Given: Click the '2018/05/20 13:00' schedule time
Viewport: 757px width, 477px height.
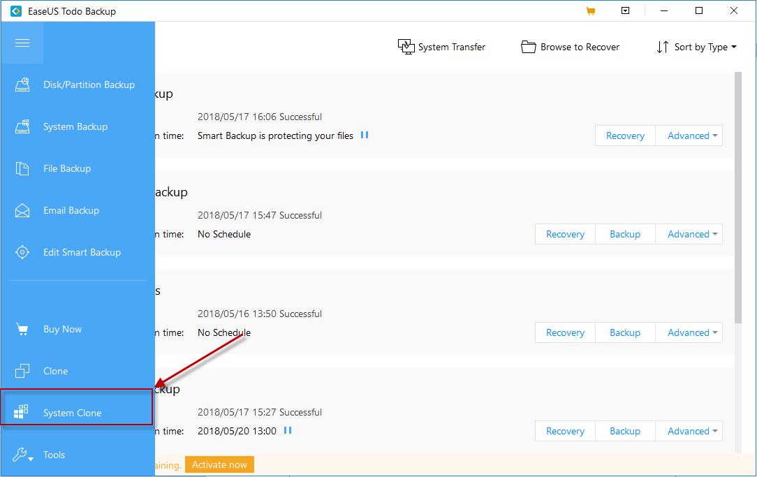Looking at the screenshot, I should click(x=237, y=431).
